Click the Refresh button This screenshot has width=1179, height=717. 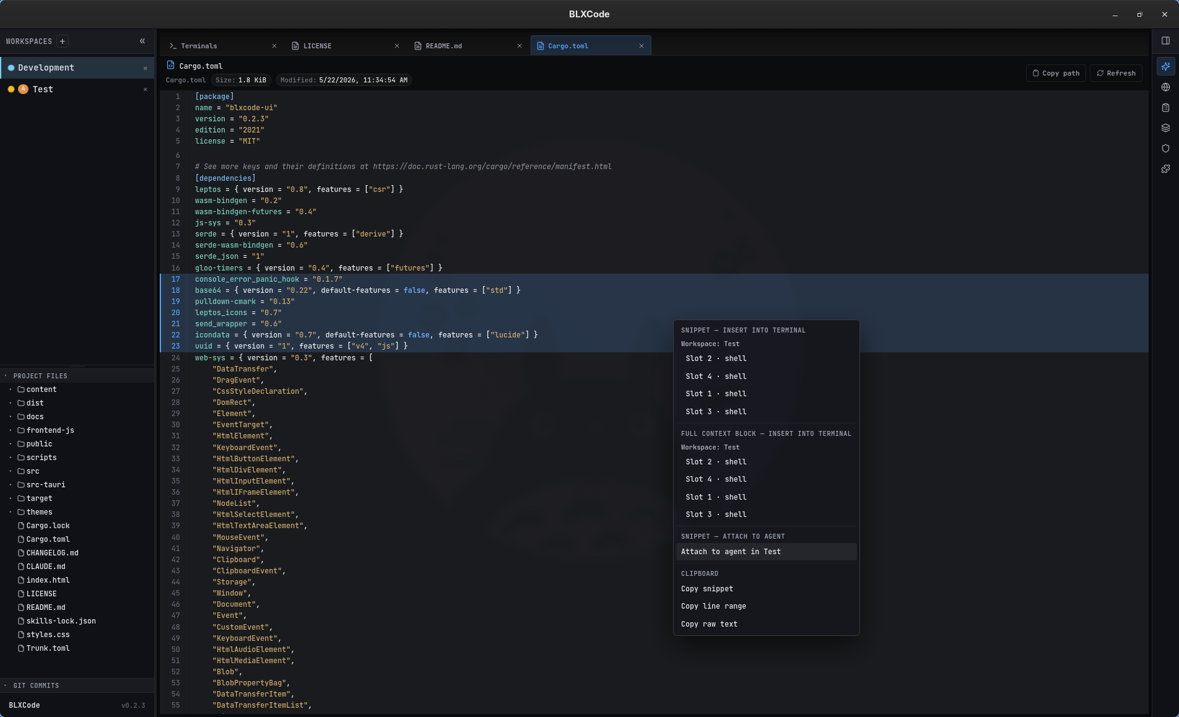point(1116,73)
